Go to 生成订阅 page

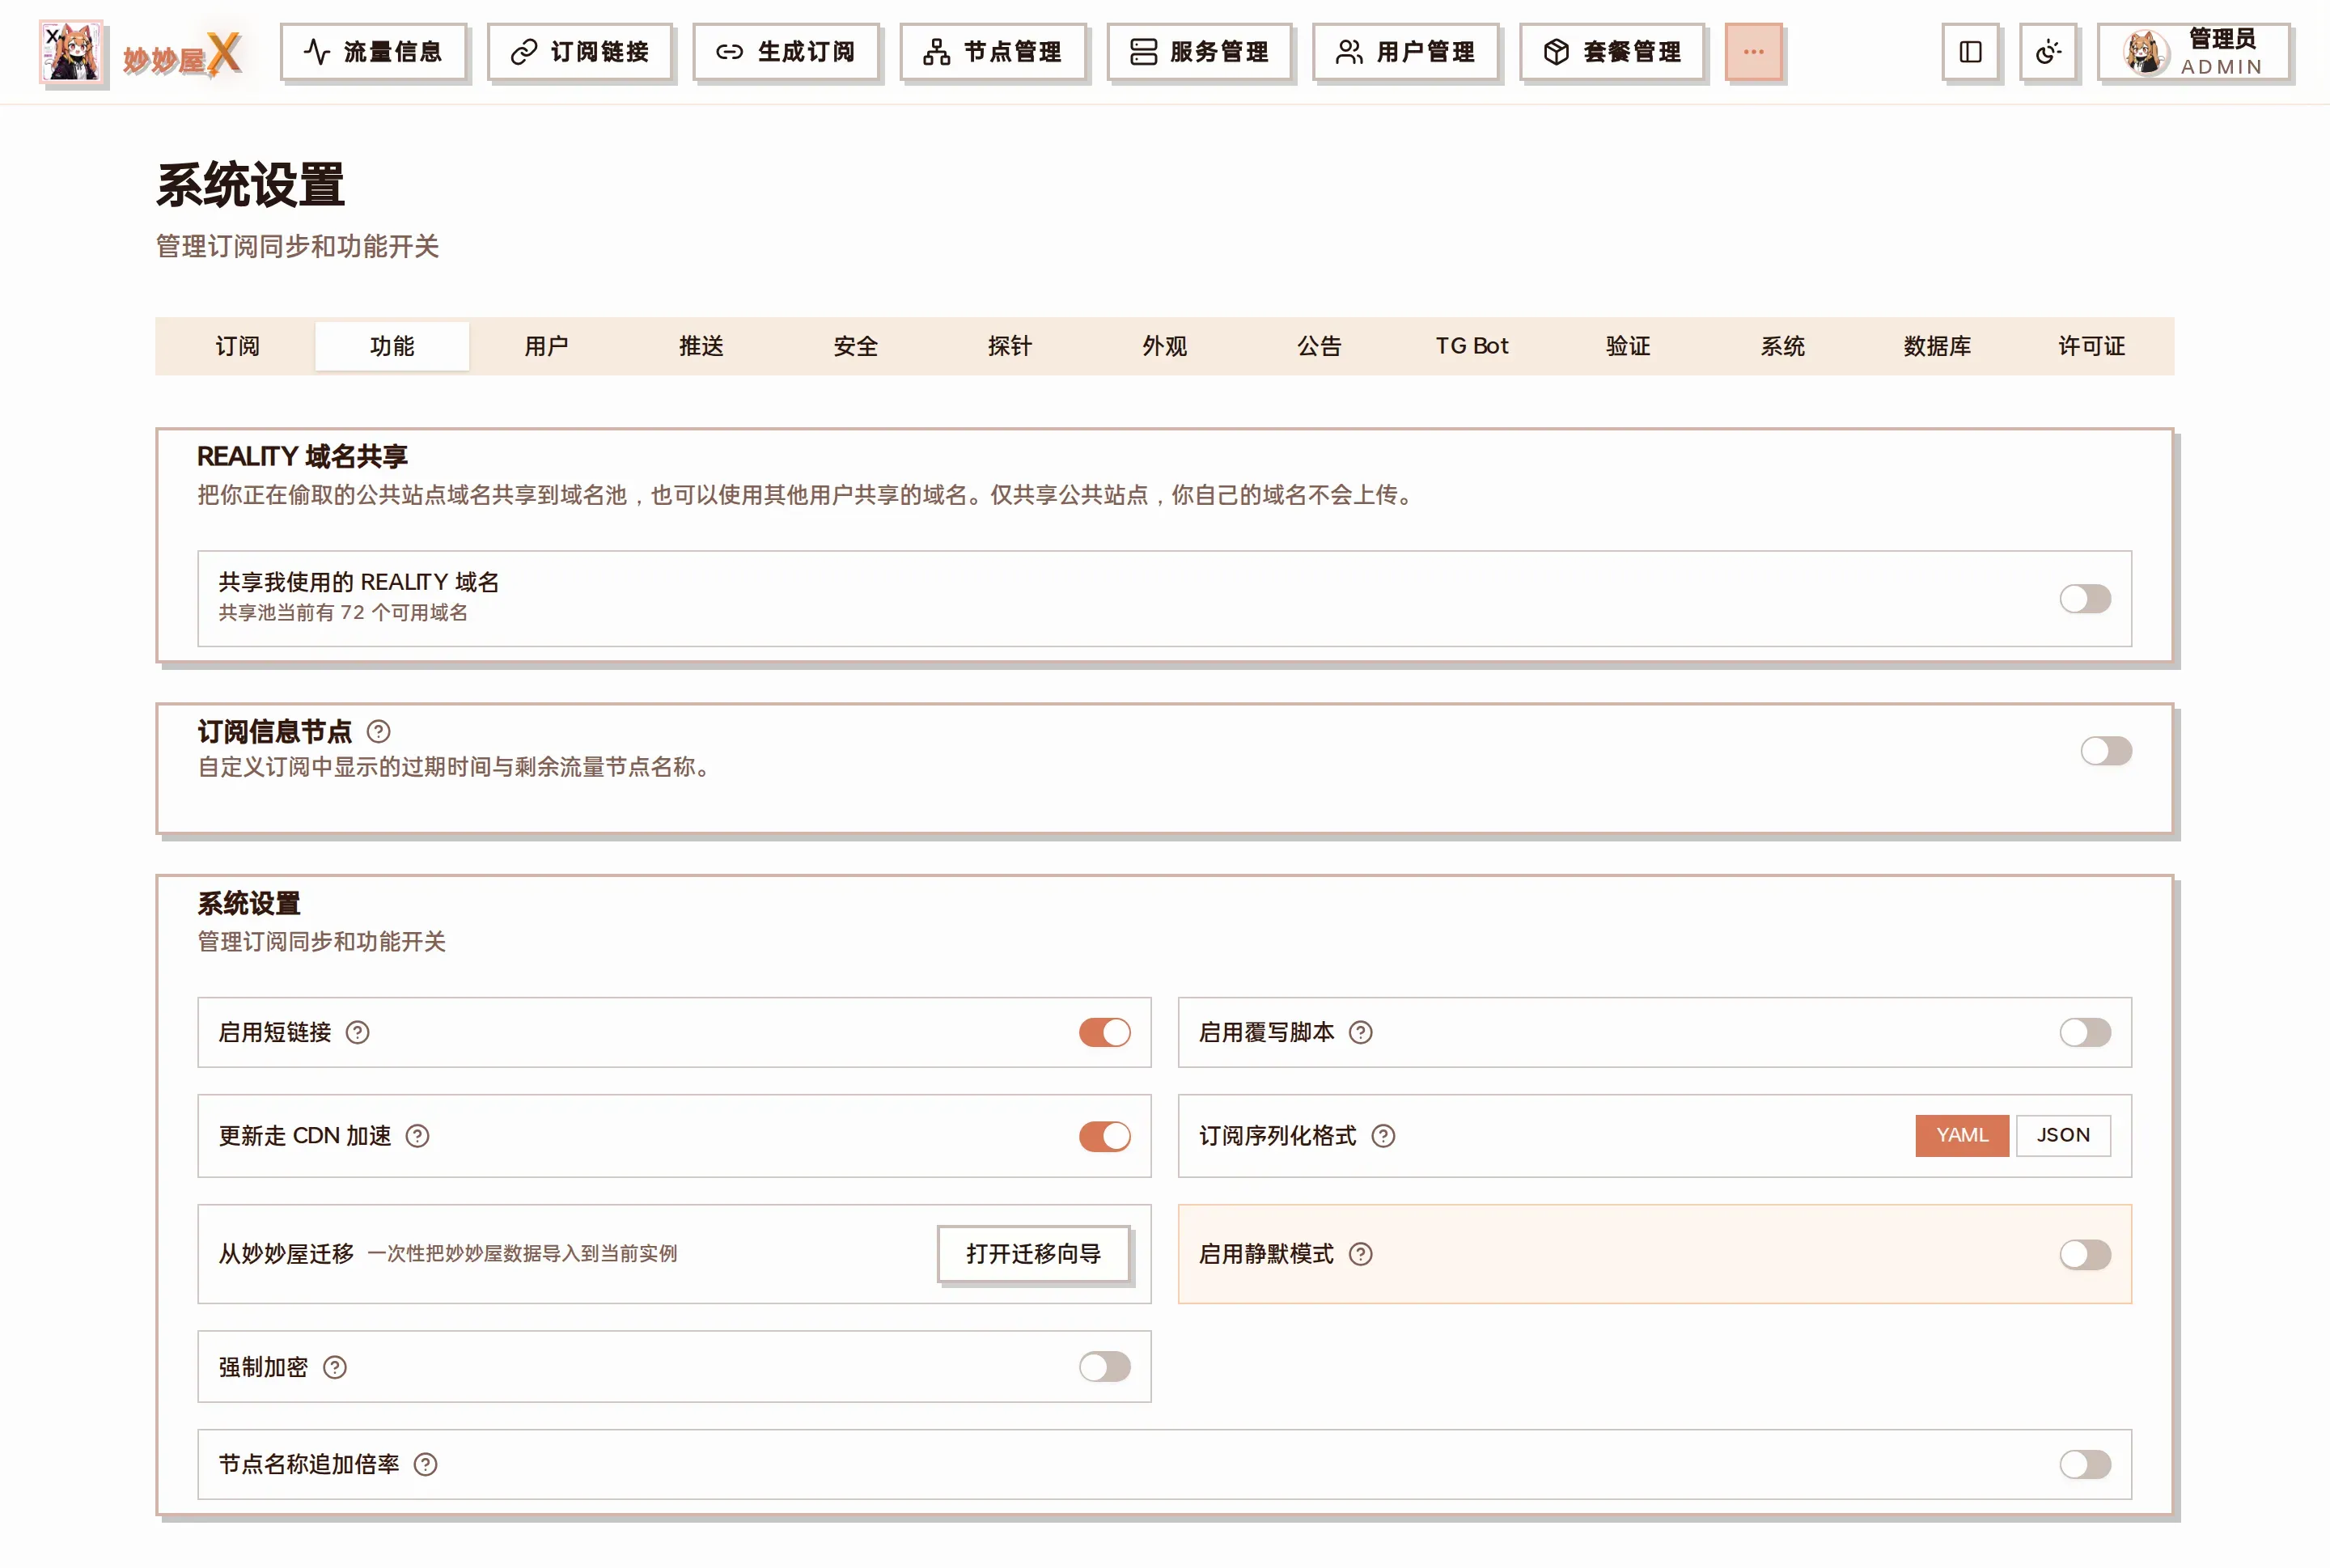[x=786, y=52]
